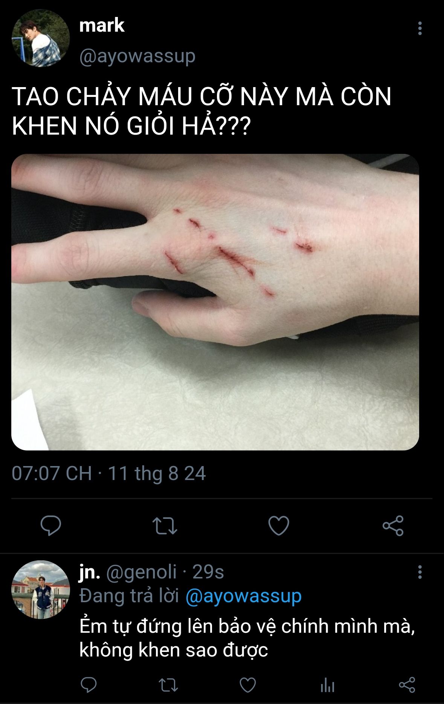Viewport: 444px width, 704px height.
Task: Like mark's main tweet
Action: [279, 526]
